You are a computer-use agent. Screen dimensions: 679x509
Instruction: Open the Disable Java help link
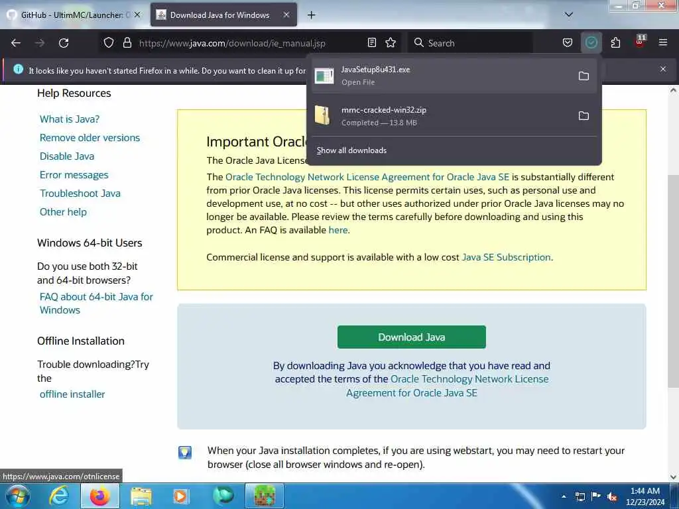click(67, 156)
